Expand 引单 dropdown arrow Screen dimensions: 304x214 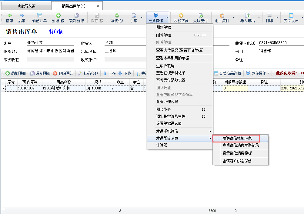pyautogui.click(x=142, y=18)
